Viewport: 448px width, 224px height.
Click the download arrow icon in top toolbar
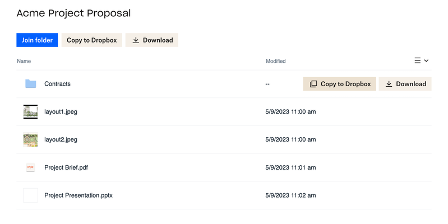pyautogui.click(x=136, y=40)
